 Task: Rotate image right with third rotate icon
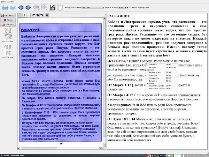coord(41,15)
